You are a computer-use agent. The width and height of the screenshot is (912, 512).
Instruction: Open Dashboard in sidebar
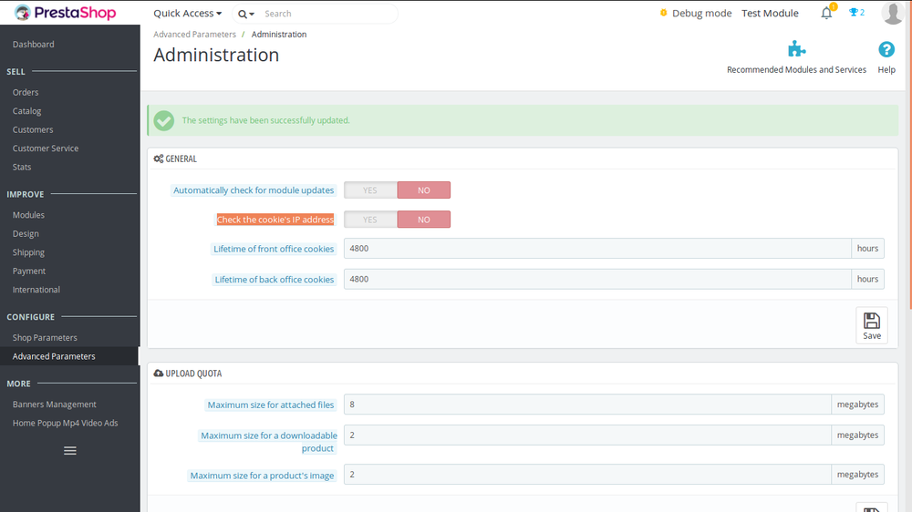[x=33, y=44]
